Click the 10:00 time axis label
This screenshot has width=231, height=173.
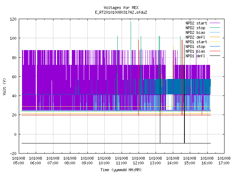tap(104, 163)
